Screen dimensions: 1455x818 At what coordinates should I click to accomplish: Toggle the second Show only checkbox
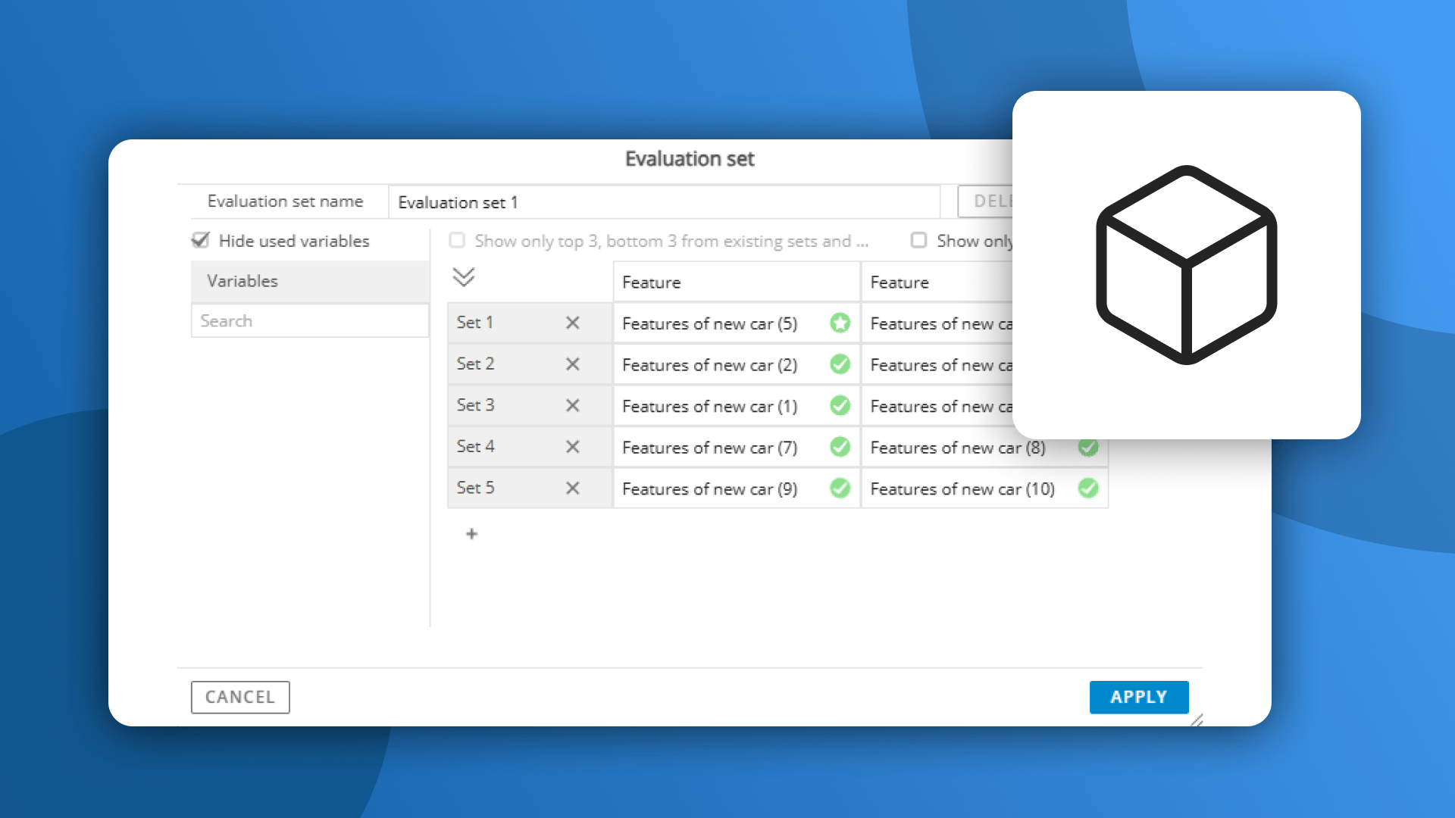(x=918, y=241)
